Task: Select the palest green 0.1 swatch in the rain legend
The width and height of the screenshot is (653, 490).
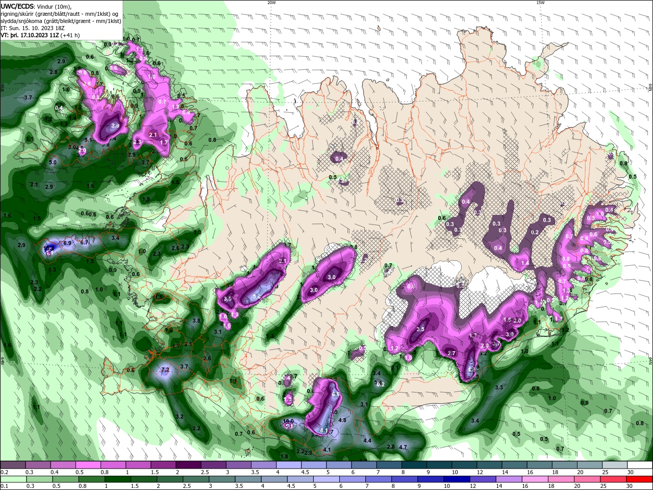Action: [x=13, y=479]
